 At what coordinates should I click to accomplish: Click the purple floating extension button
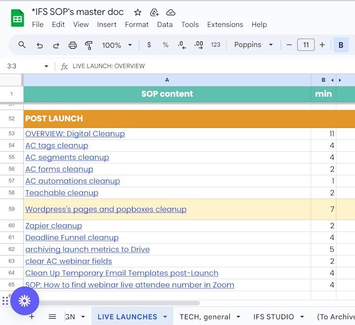point(25,301)
